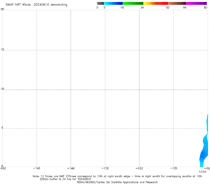The width and height of the screenshot is (210, 184).
Task: Click the color bar label '18'
Action: 122,7
